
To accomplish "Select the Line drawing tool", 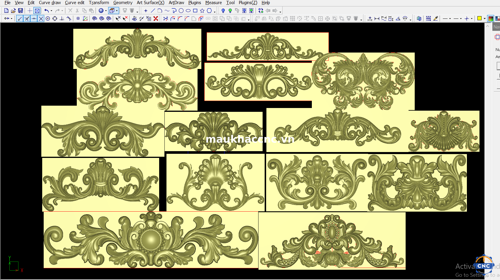I will pos(153,11).
